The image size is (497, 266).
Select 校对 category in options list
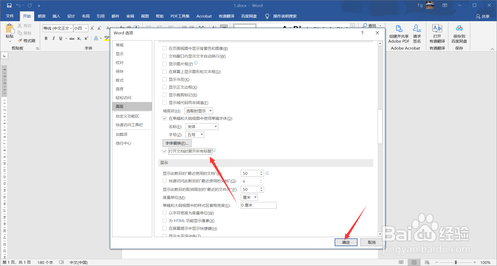132,62
